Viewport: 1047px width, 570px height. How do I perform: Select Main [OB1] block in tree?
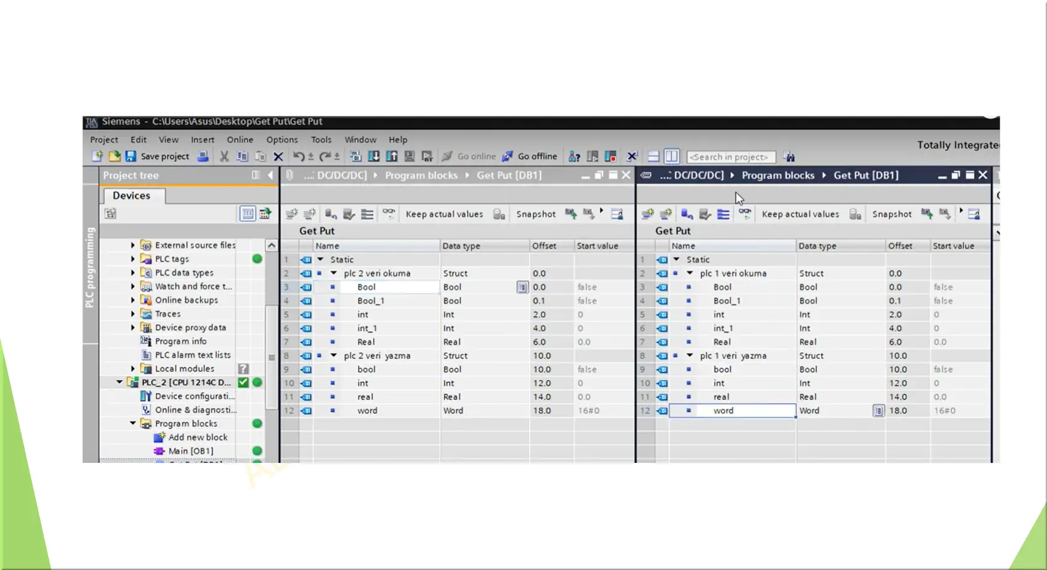191,451
